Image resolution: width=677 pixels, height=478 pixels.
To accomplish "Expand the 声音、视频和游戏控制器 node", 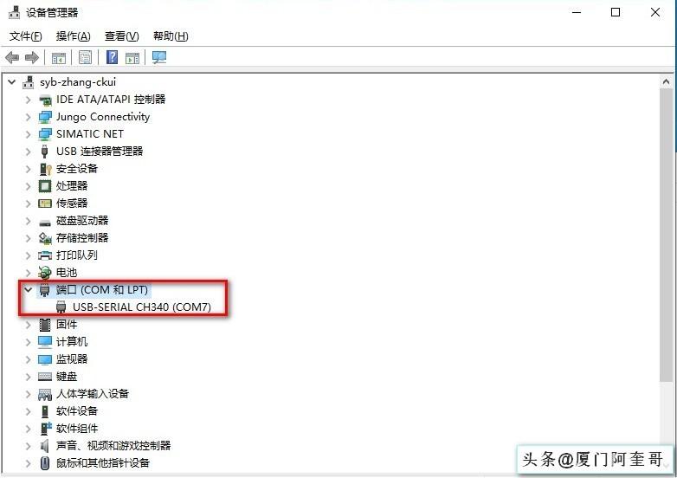I will pos(29,446).
